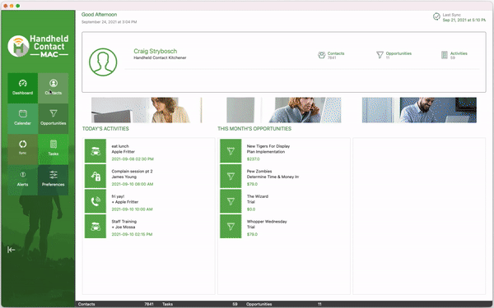
Task: Click Opportunities 11 in status bar
Action: 284,304
